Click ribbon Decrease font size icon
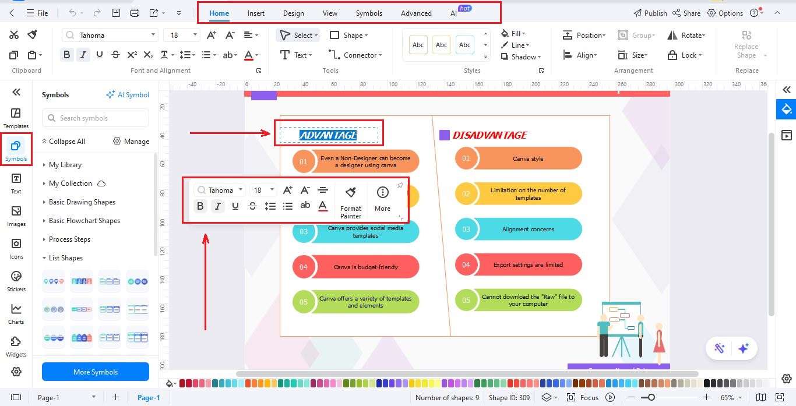This screenshot has width=796, height=406. (x=230, y=35)
